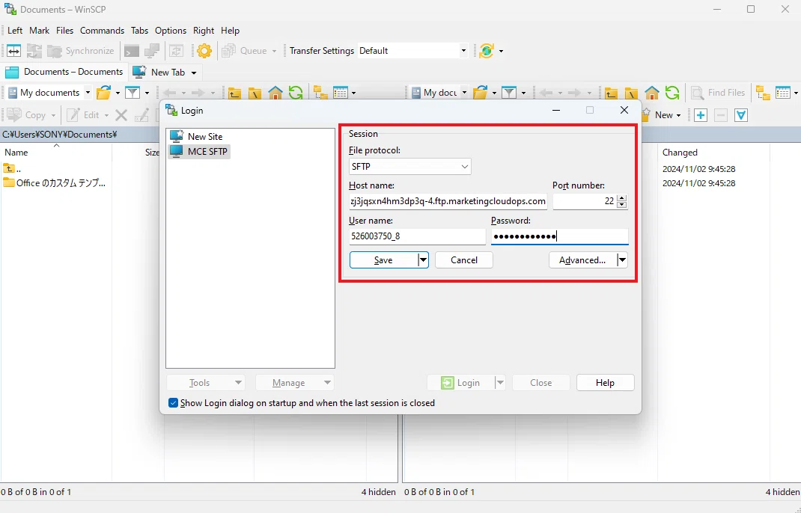Click the Synchronize toolbar icon
Image resolution: width=801 pixels, height=513 pixels.
(80, 51)
